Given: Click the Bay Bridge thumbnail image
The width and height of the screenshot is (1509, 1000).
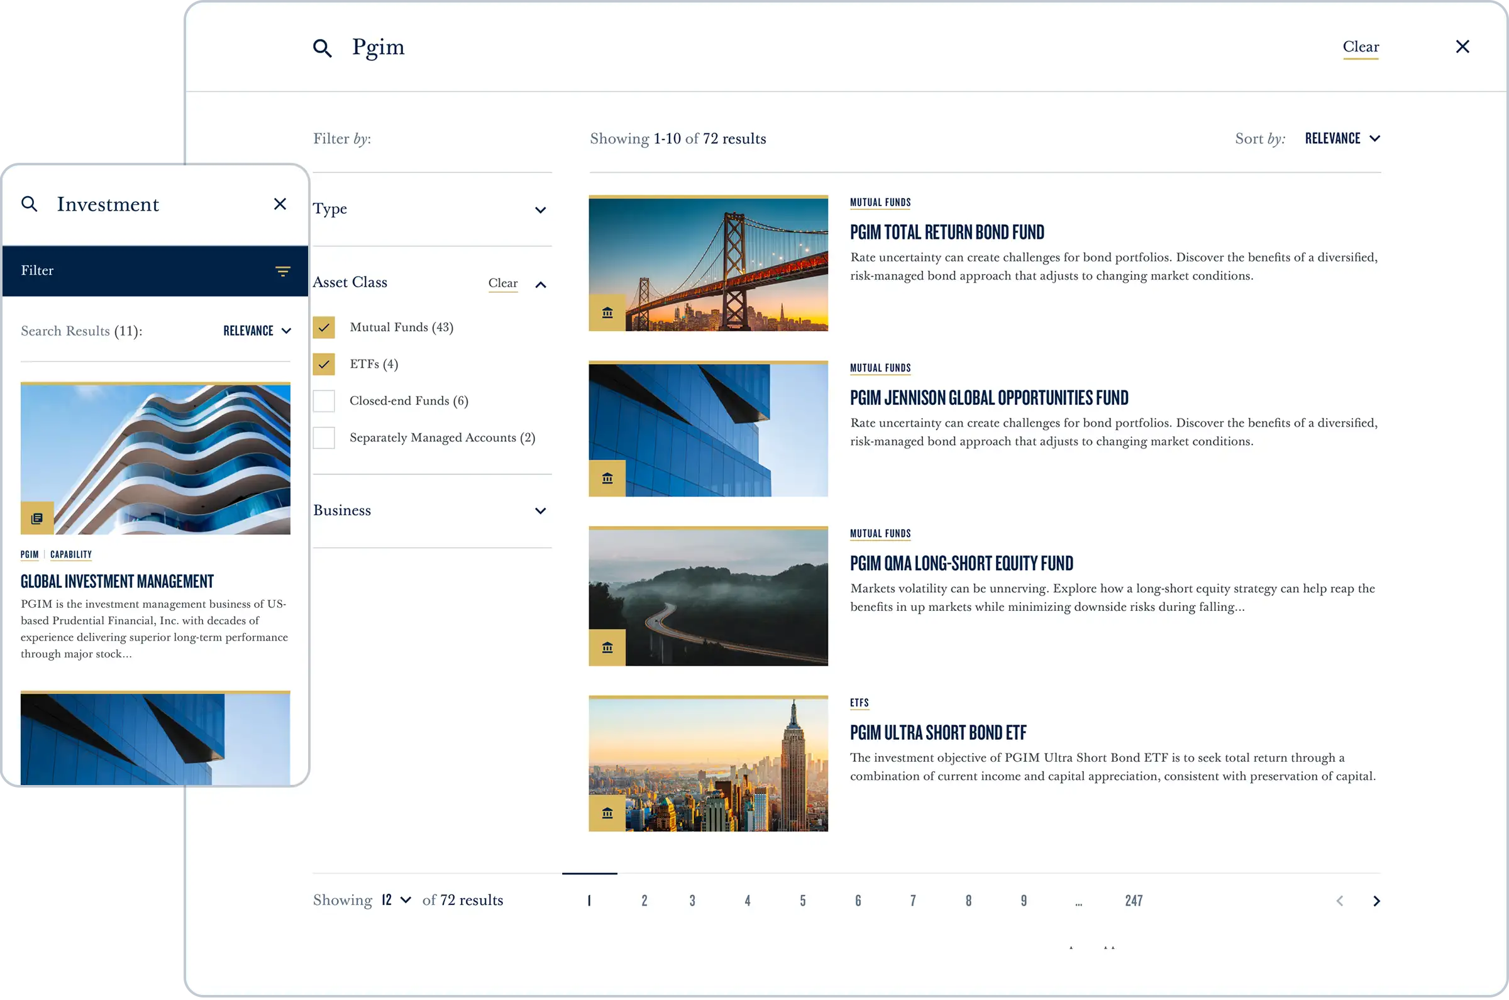Looking at the screenshot, I should pyautogui.click(x=709, y=263).
